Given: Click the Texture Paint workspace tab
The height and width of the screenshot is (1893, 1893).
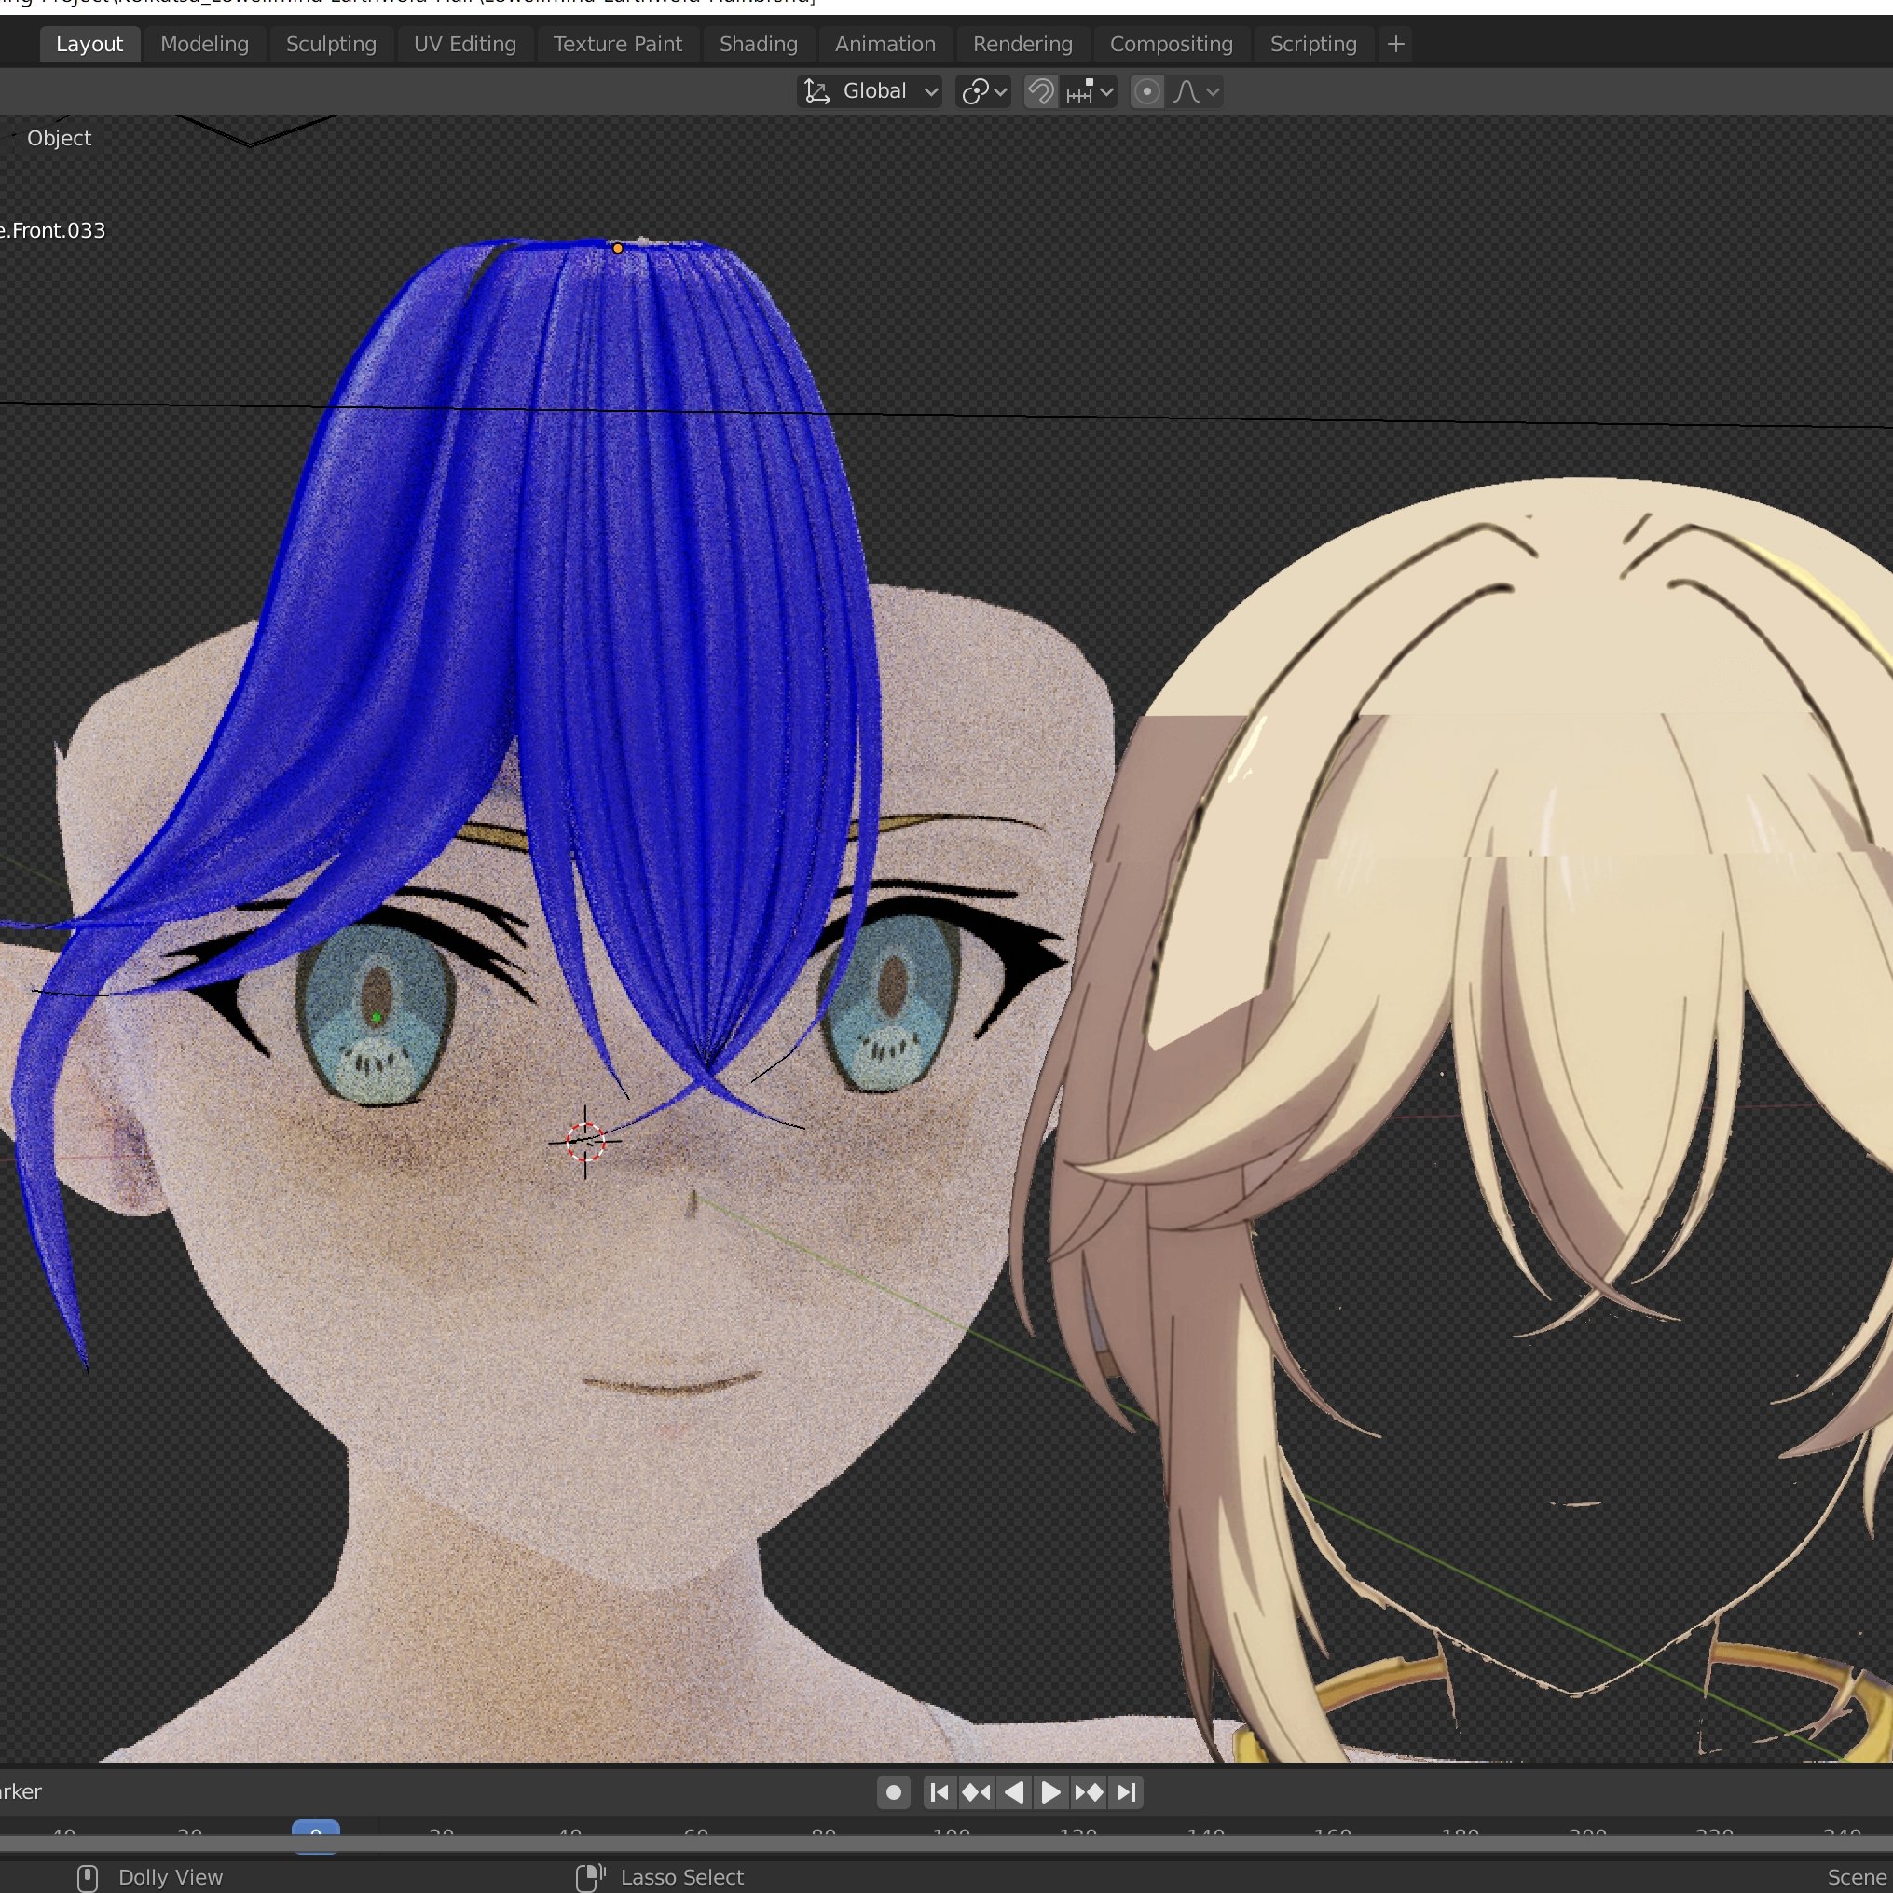Looking at the screenshot, I should (617, 44).
